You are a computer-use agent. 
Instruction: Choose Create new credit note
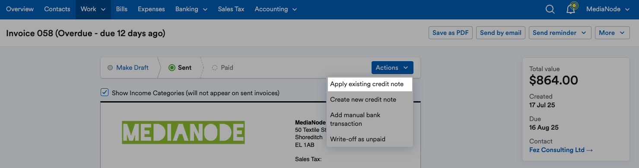[370, 100]
